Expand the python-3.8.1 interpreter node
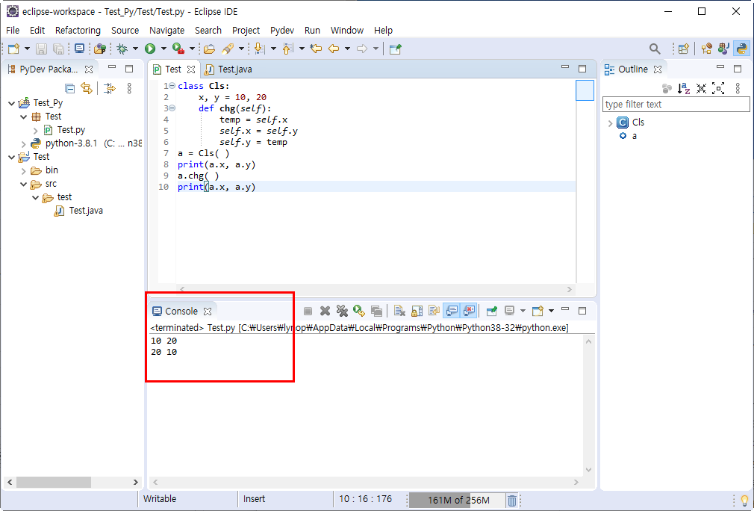This screenshot has height=511, width=754. (x=24, y=143)
